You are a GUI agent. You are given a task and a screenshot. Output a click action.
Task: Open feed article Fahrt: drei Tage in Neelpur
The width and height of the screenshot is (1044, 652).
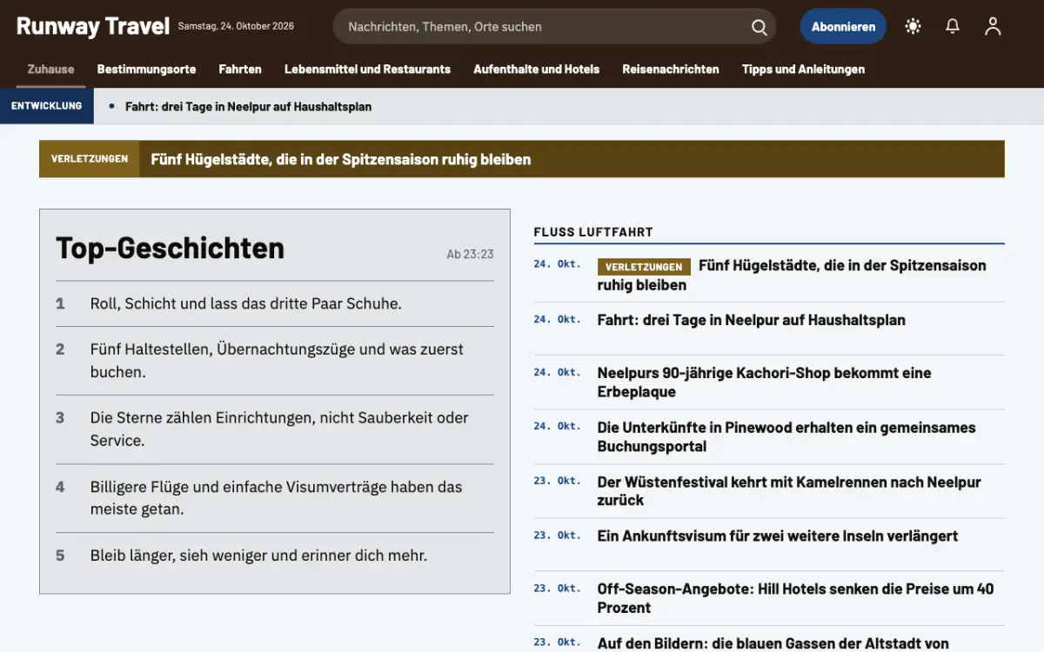(x=752, y=320)
